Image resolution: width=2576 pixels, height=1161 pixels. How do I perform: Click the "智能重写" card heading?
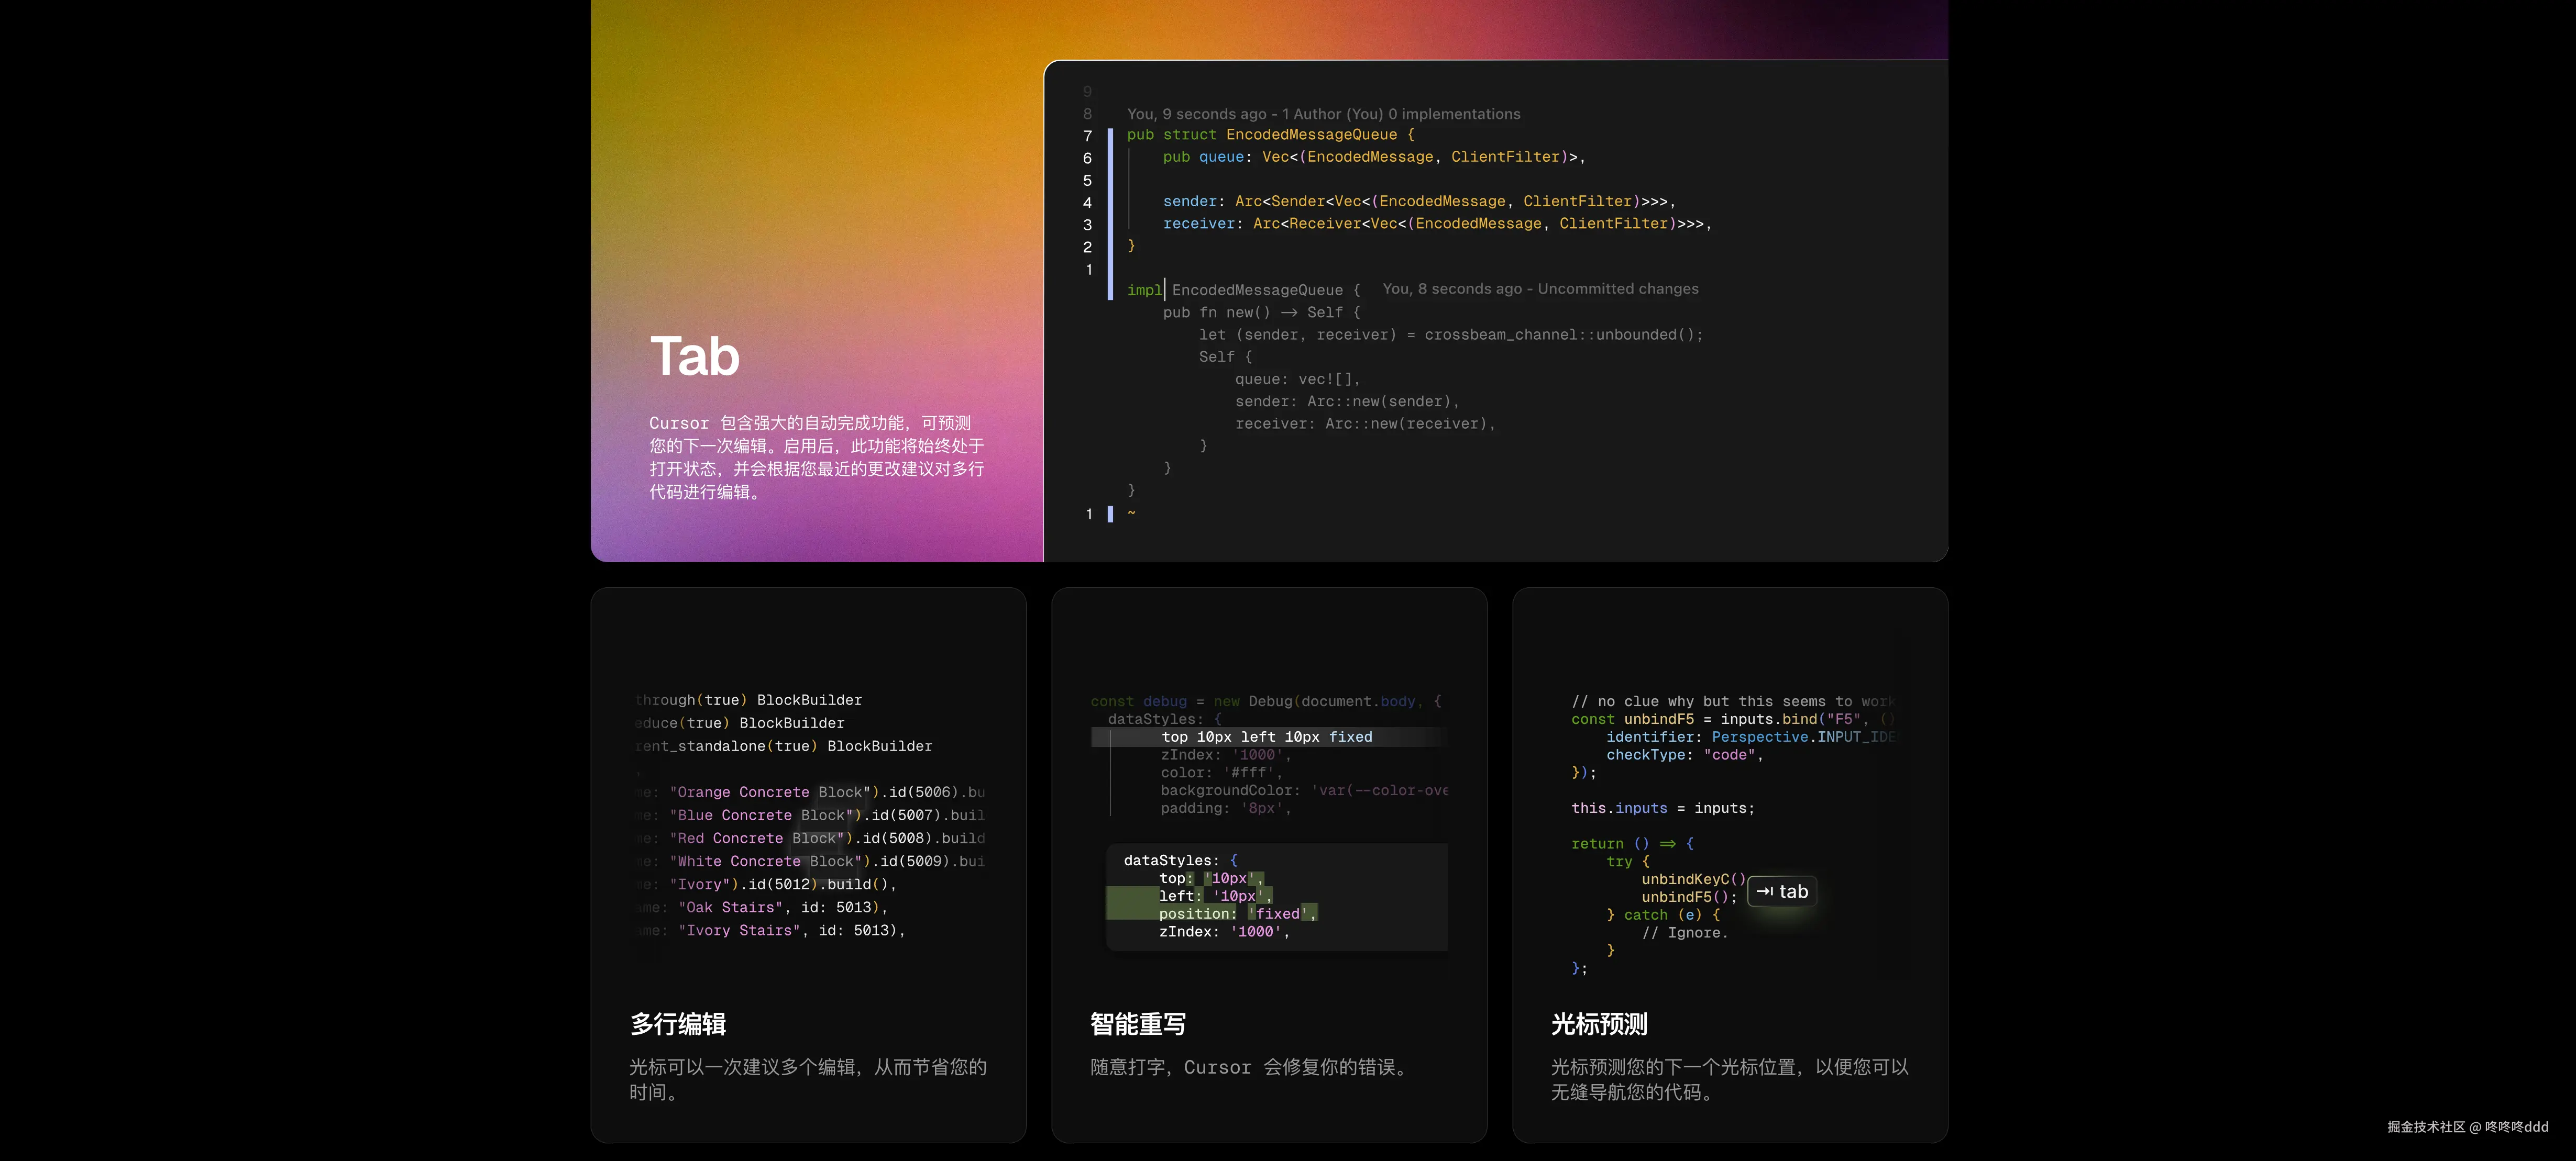coord(1138,1024)
